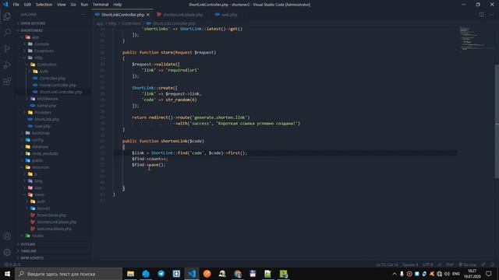Open the Terminal menu
Image resolution: width=499 pixels, height=280 pixels.
pyautogui.click(x=101, y=5)
